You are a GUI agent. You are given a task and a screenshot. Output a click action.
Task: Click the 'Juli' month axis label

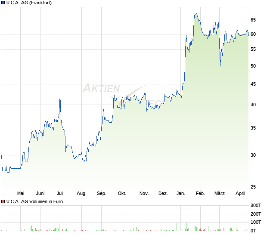[60, 194]
